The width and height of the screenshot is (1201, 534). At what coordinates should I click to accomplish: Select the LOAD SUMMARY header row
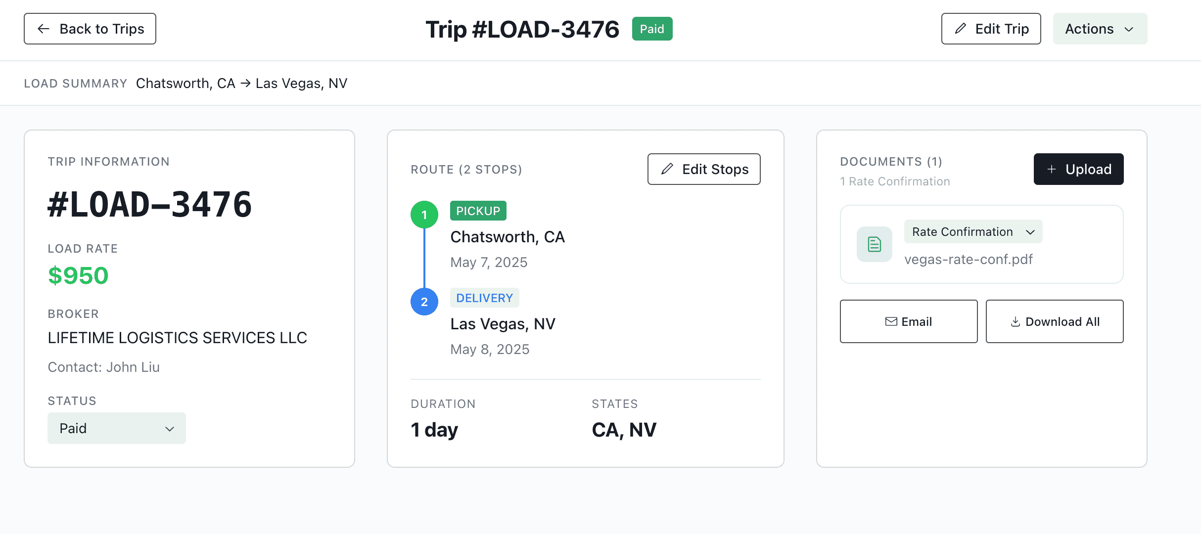pyautogui.click(x=76, y=83)
